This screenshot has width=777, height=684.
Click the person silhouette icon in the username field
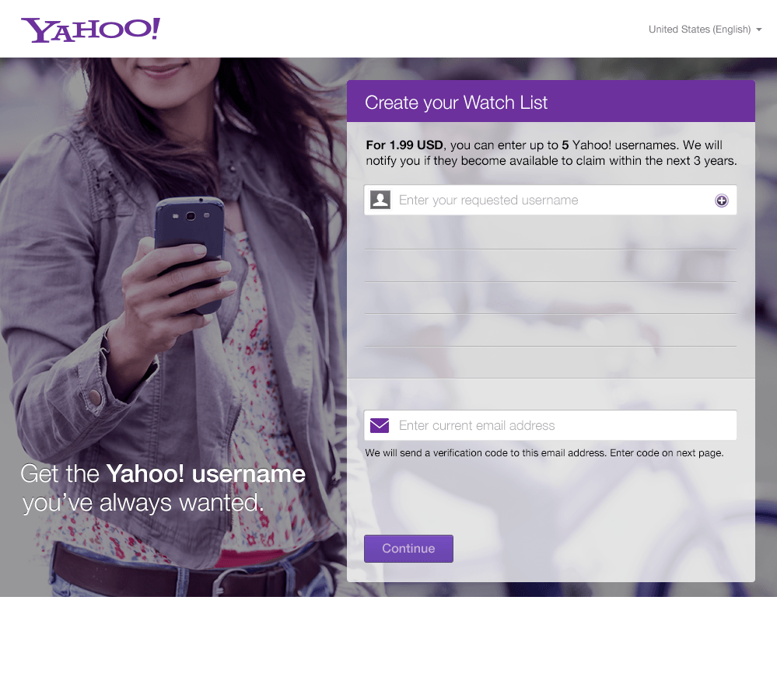[x=380, y=200]
